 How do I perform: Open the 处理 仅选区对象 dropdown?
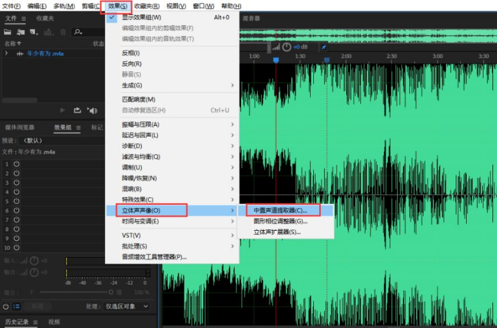pos(126,307)
